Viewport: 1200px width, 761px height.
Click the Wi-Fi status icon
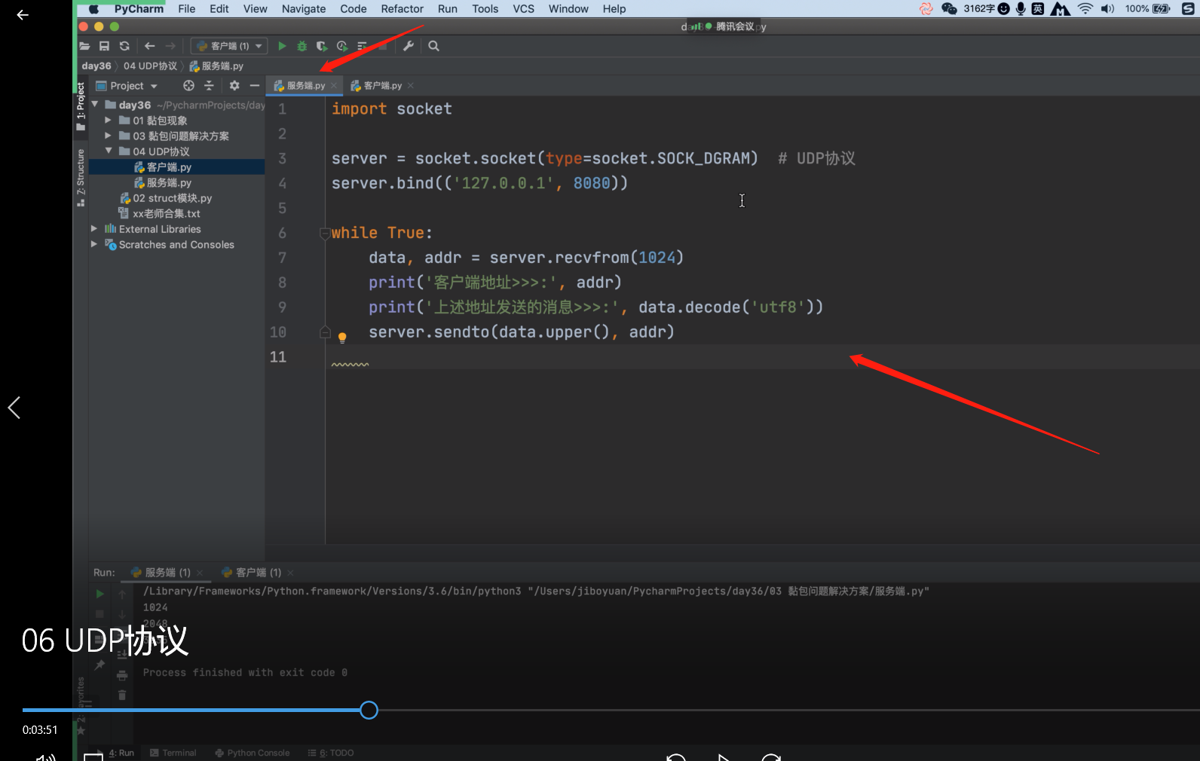click(x=1085, y=9)
